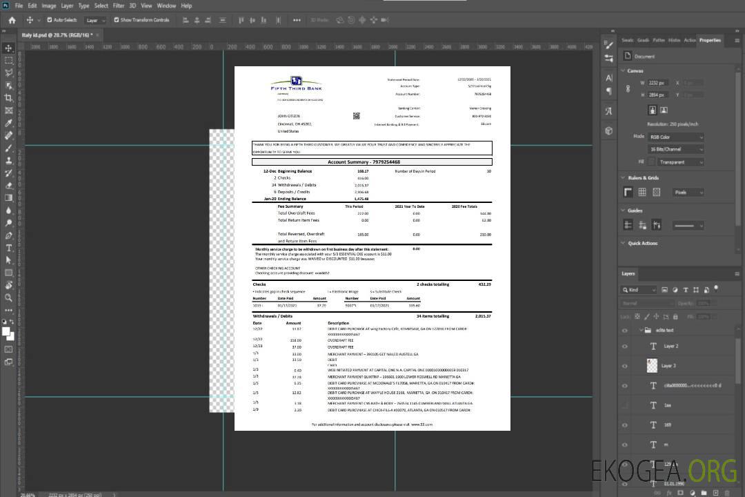Hide the Layer 2 text layer
Image resolution: width=745 pixels, height=497 pixels.
click(x=625, y=347)
